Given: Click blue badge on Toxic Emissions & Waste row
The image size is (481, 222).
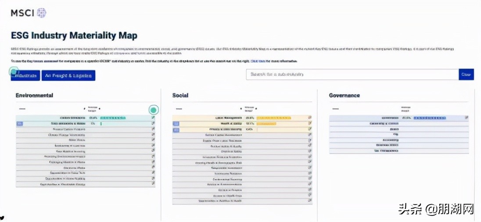Looking at the screenshot, I should click(x=20, y=124).
